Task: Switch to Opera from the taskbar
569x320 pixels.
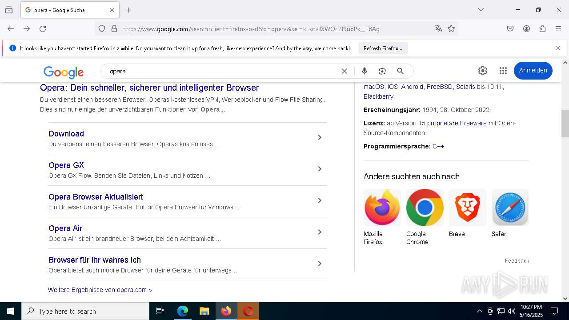Action: point(248,311)
